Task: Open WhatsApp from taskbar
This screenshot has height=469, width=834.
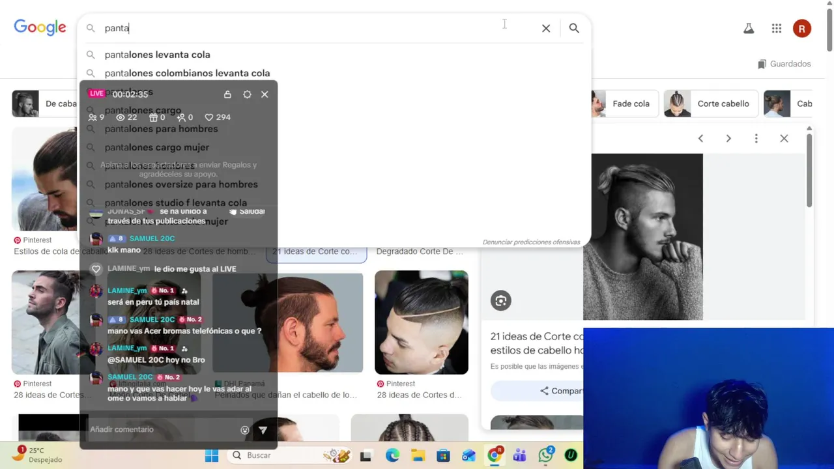Action: [x=546, y=455]
